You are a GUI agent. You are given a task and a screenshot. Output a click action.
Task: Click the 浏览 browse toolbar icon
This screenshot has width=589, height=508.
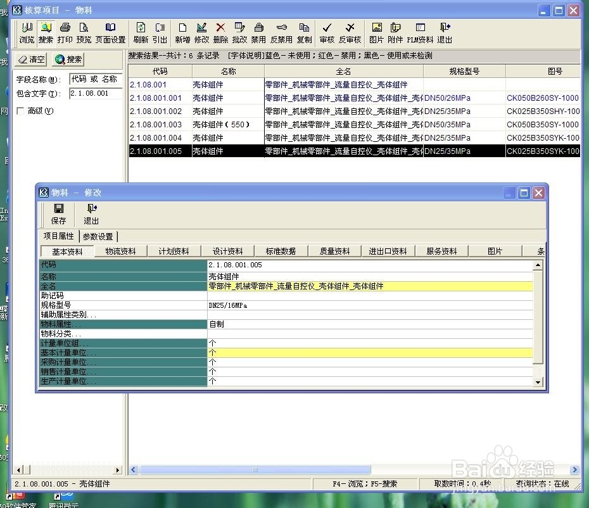pos(27,33)
